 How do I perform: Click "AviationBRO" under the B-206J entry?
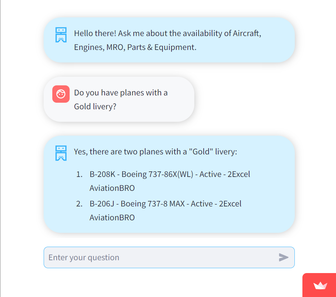pyautogui.click(x=112, y=218)
